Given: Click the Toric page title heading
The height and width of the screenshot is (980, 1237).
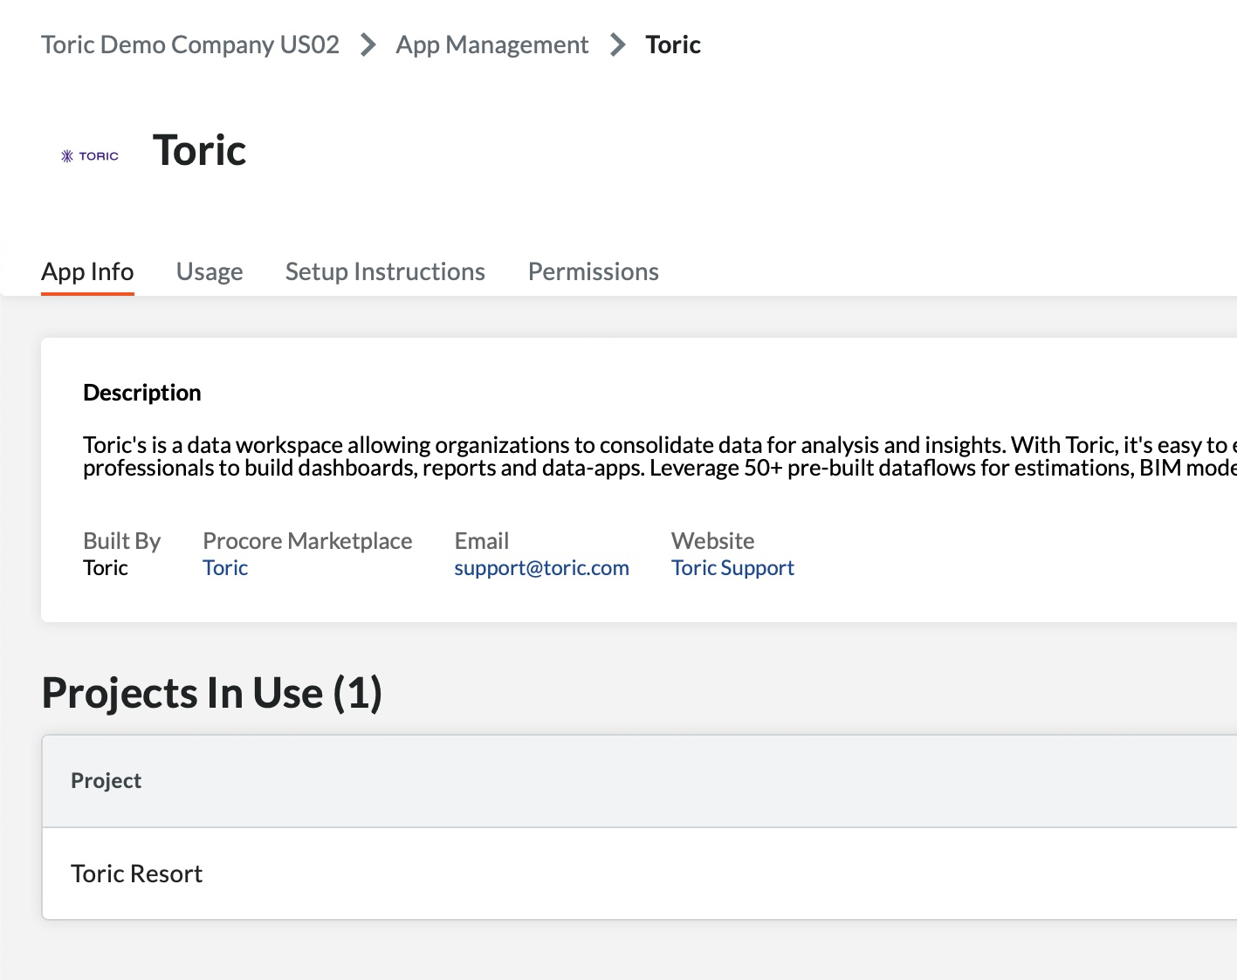Looking at the screenshot, I should tap(199, 150).
